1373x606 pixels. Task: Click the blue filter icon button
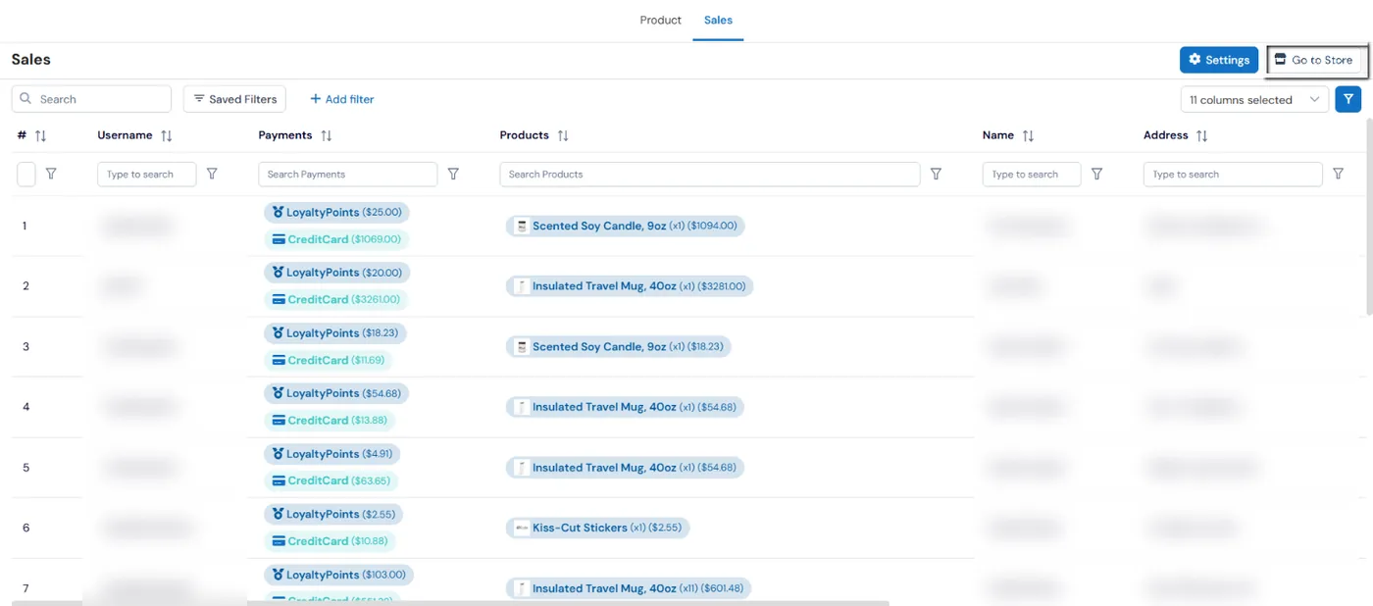[x=1348, y=99]
